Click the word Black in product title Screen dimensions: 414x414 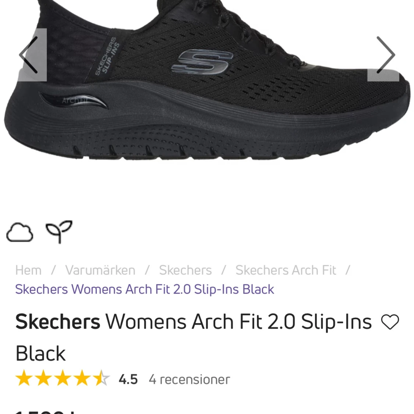point(40,354)
